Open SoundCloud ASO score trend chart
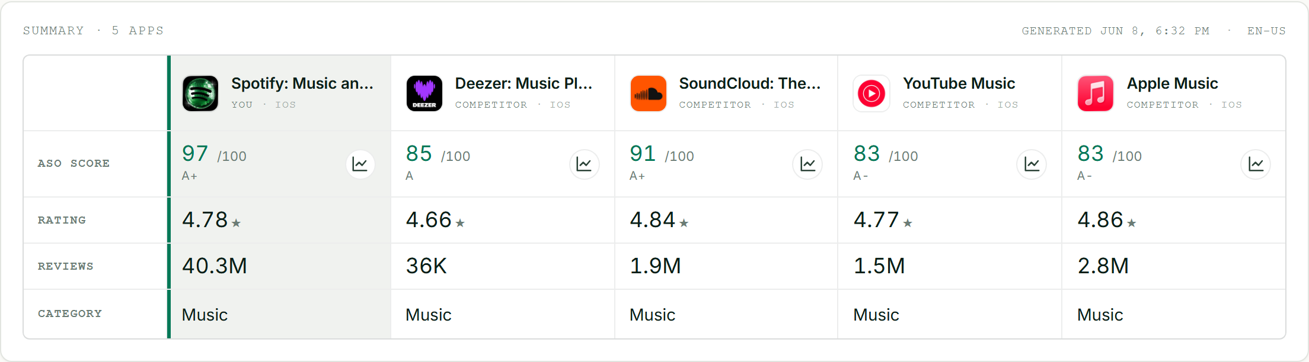Image resolution: width=1309 pixels, height=362 pixels. tap(807, 164)
